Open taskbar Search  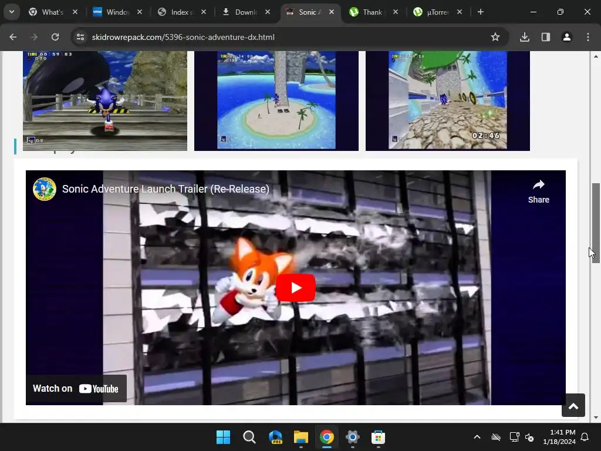point(249,437)
